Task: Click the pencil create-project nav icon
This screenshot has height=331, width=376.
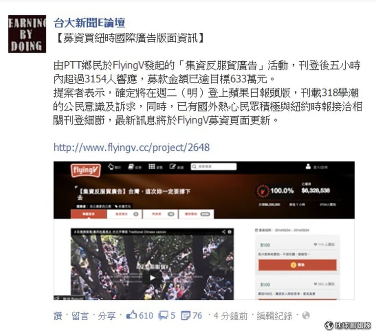Action: [x=172, y=166]
